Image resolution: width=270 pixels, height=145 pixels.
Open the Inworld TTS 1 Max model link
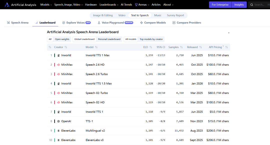coord(97,55)
